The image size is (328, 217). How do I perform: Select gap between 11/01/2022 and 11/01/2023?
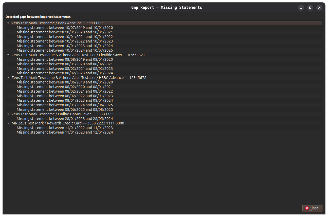click(x=169, y=128)
